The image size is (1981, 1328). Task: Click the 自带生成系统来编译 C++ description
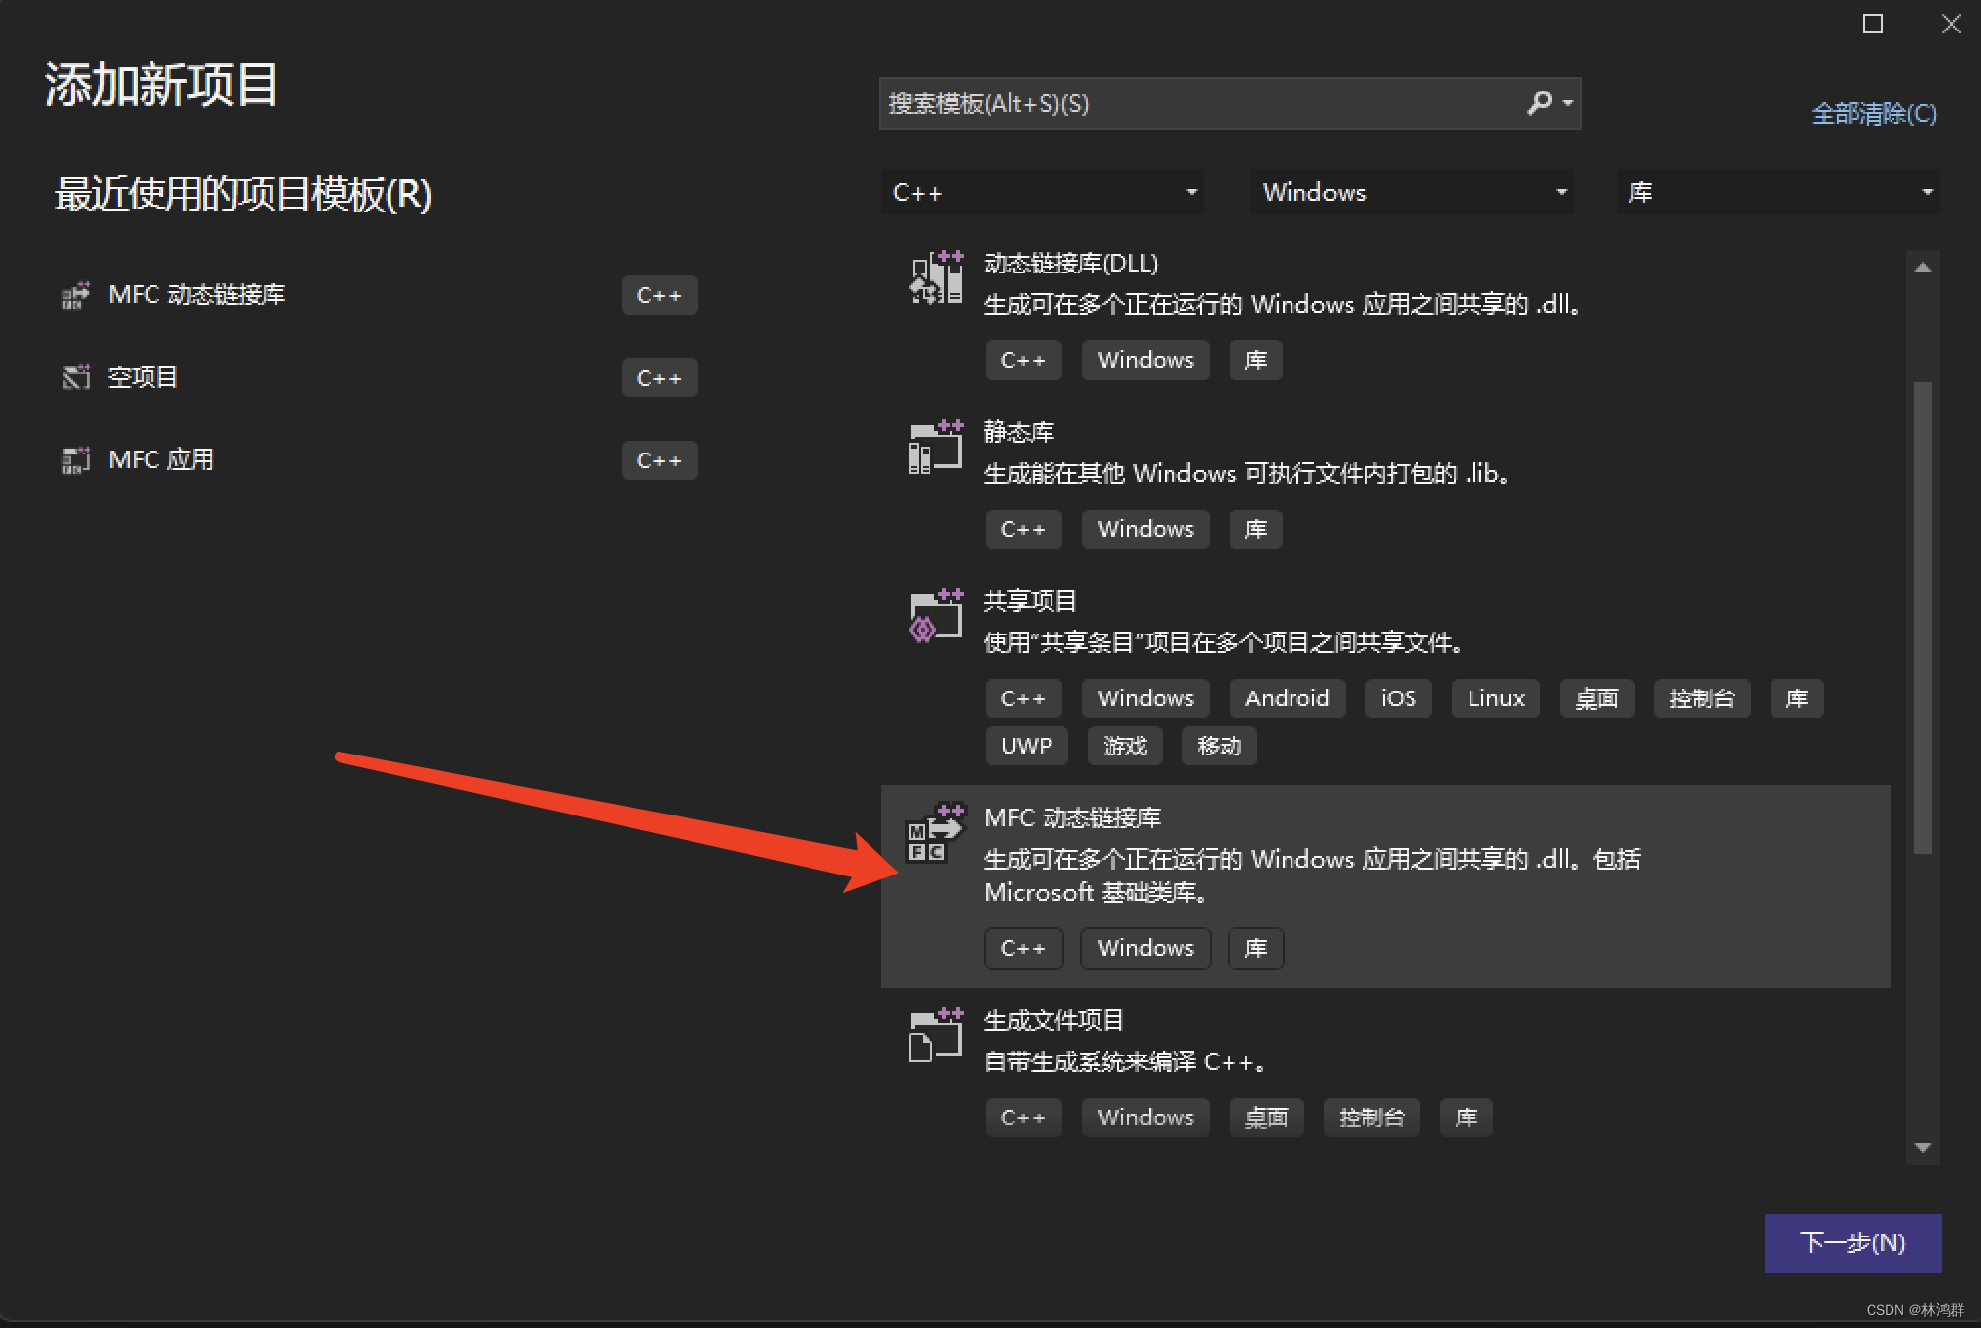coord(1124,1062)
